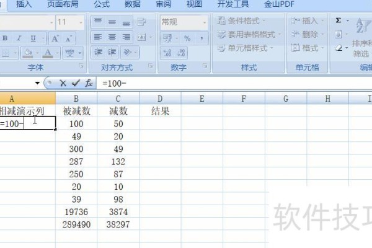Open underline style dropdown arrow
The height and width of the screenshot is (248, 372).
coord(43,38)
